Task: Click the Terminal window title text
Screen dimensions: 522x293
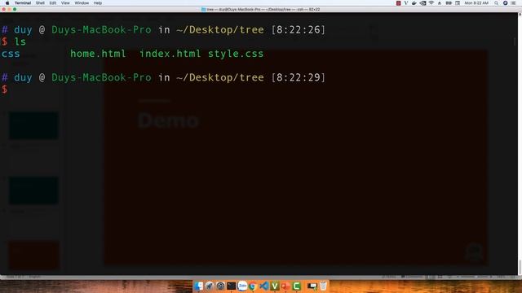Action: coord(263,9)
